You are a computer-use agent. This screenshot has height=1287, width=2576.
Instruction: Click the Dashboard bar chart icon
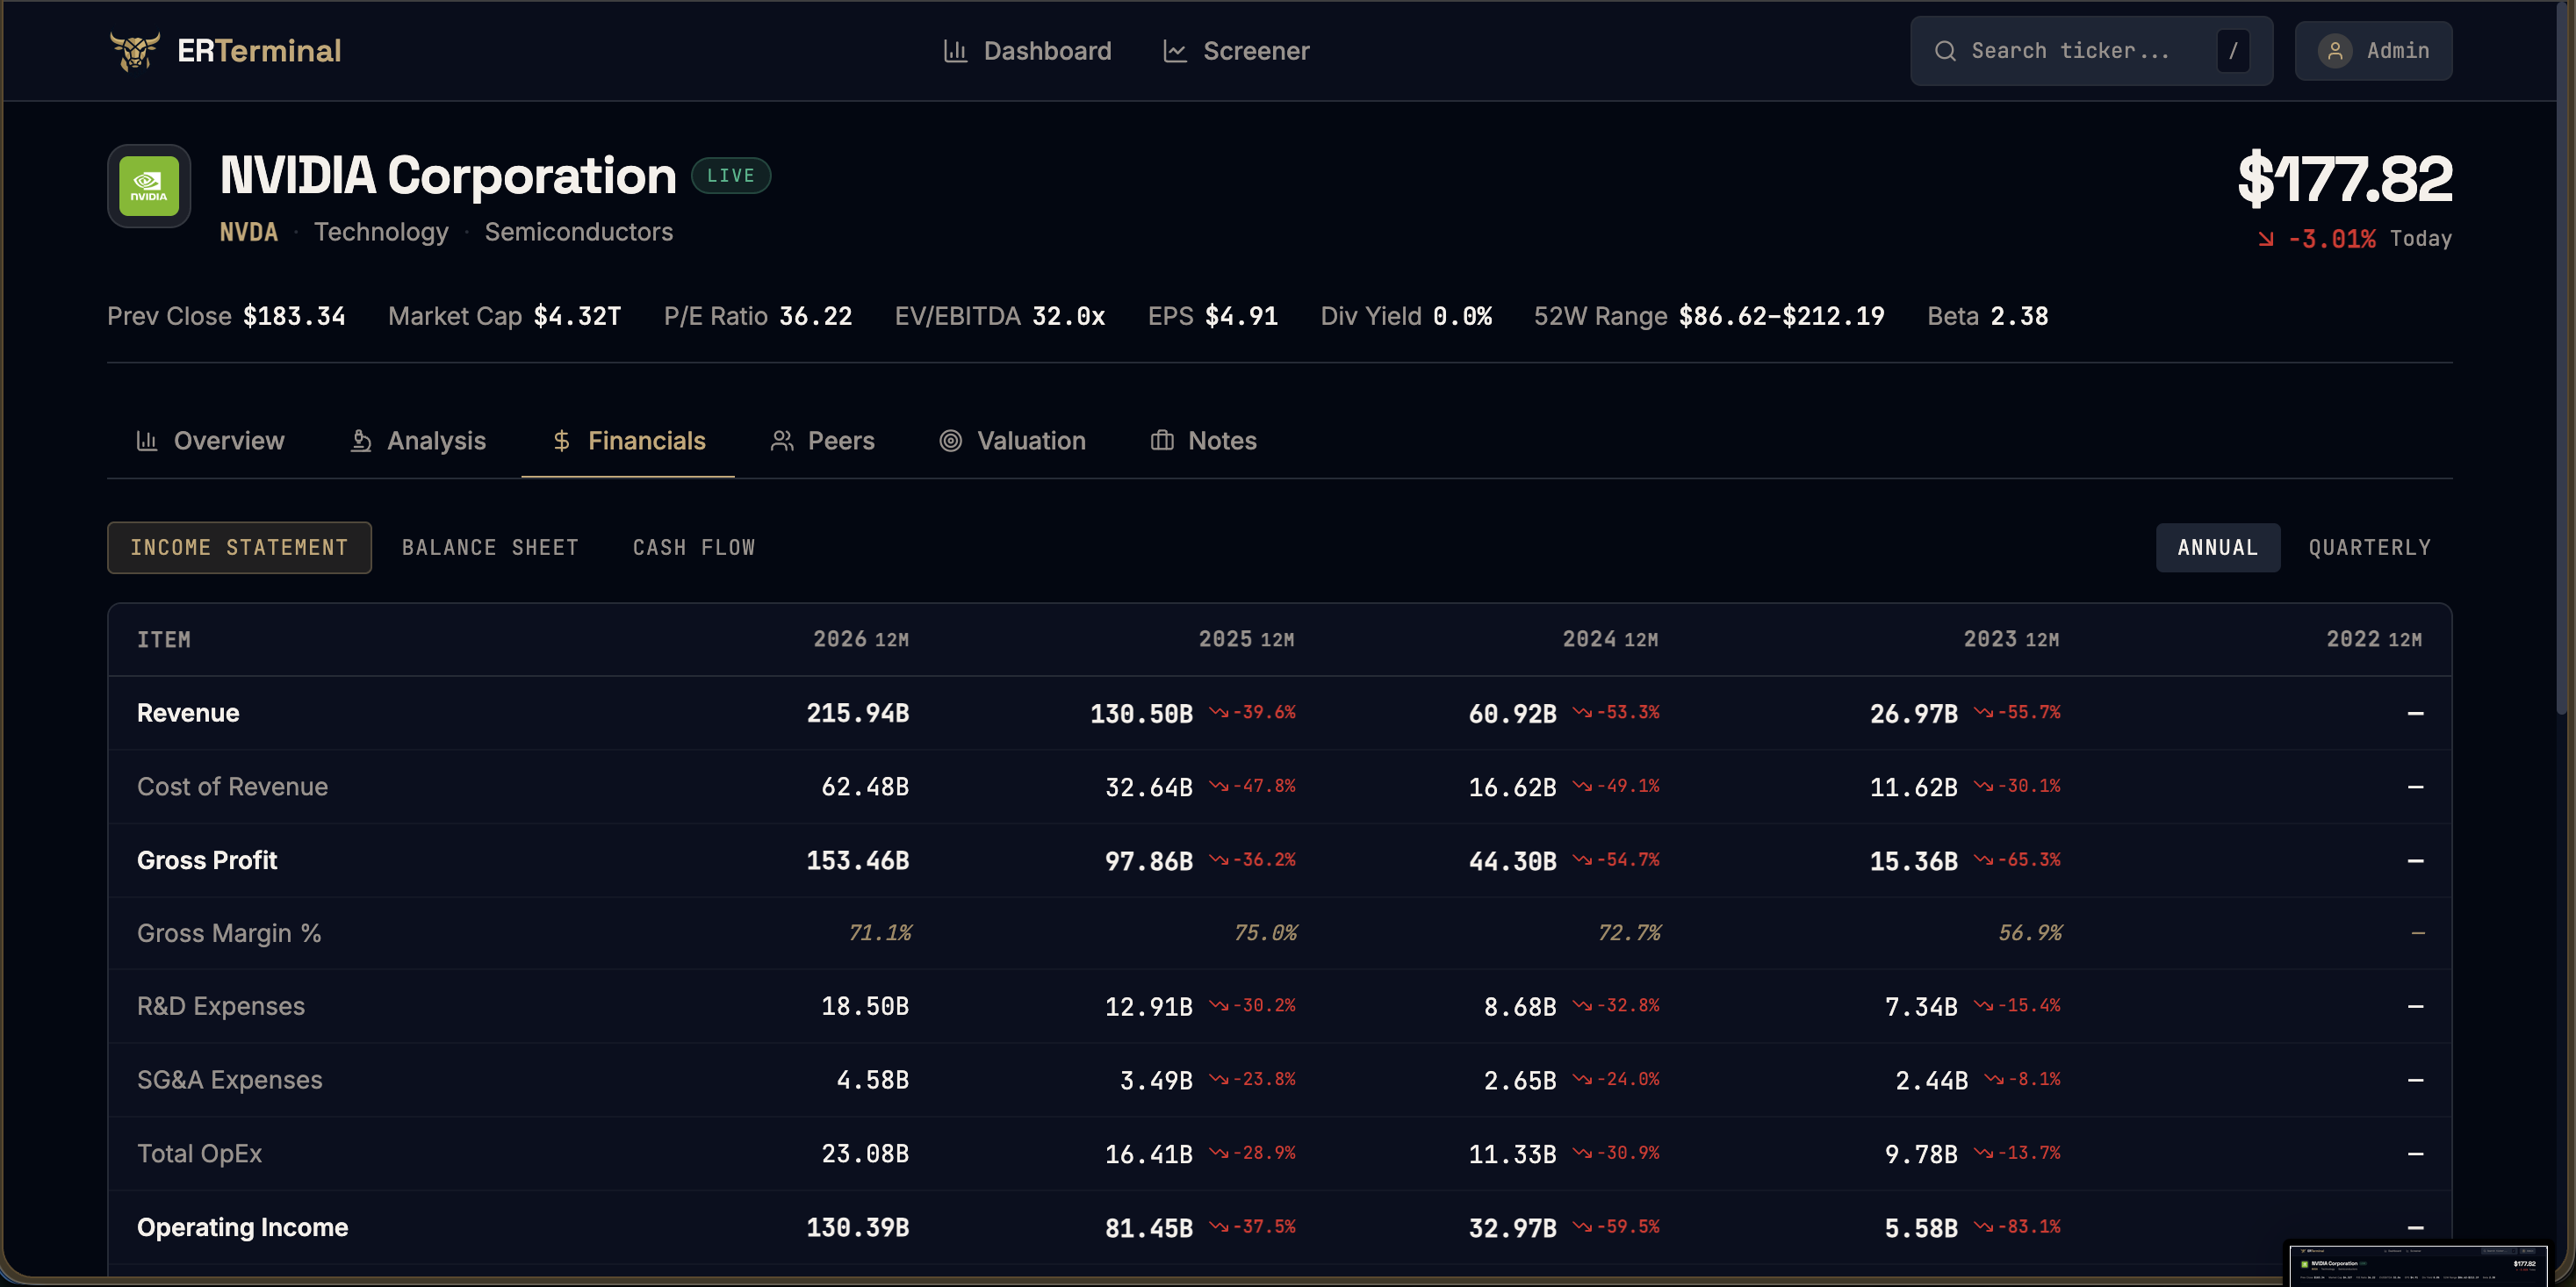[955, 51]
